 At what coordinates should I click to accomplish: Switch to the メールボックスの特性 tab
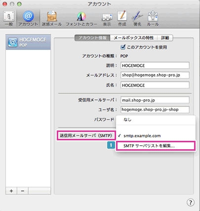[x=134, y=38]
